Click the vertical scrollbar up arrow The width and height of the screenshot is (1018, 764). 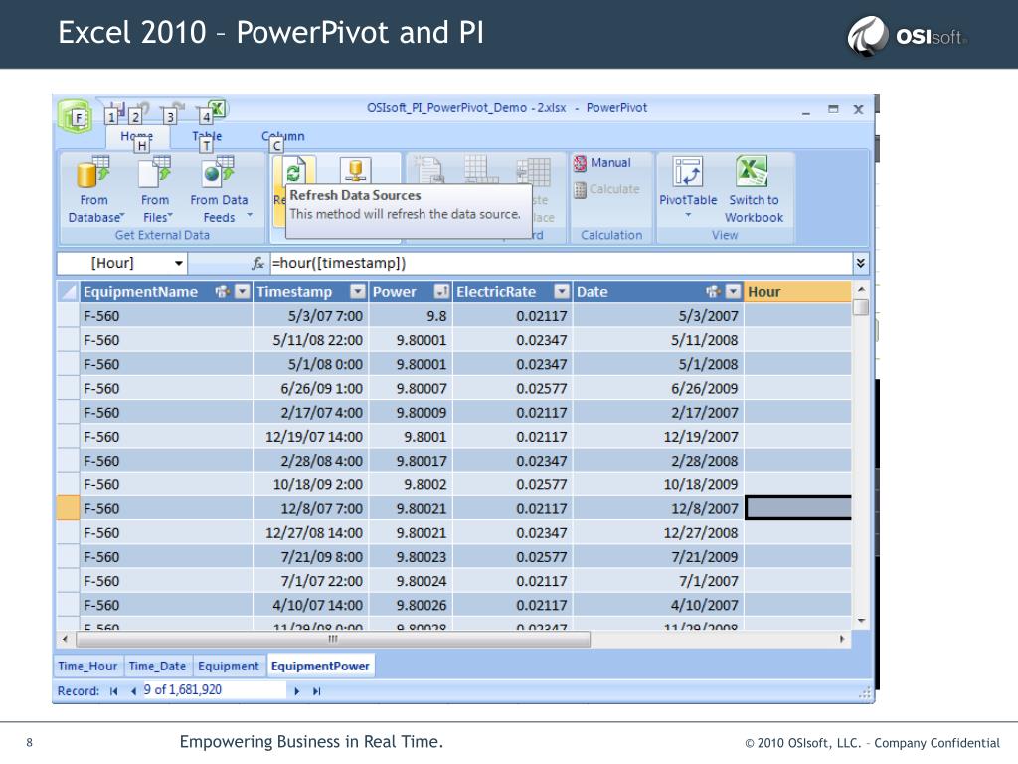click(x=861, y=289)
